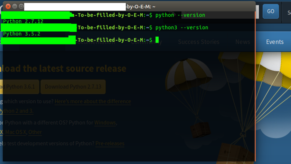Click the 'Python 2 and 3.' link
This screenshot has width=291, height=164.
[x=17, y=111]
